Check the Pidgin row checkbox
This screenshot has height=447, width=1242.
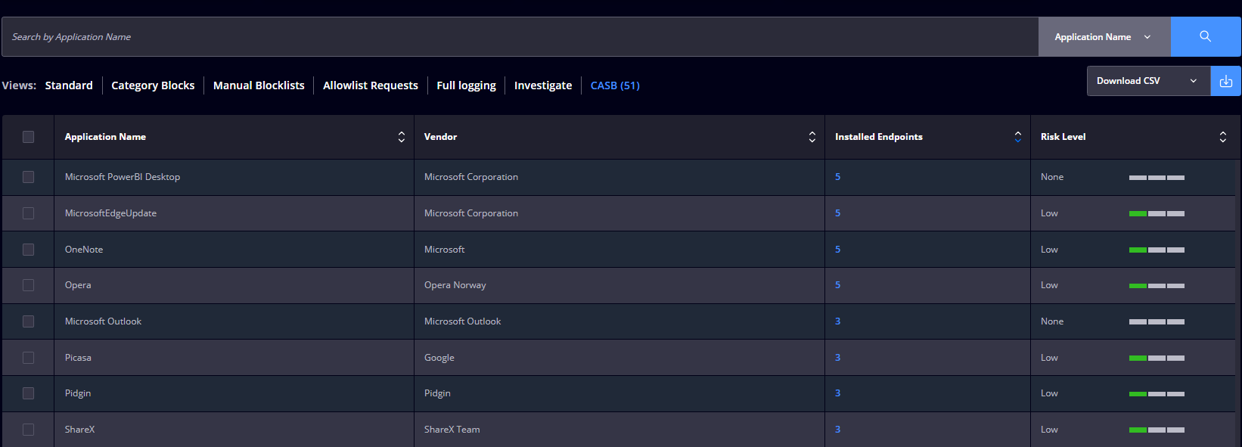[x=28, y=393]
